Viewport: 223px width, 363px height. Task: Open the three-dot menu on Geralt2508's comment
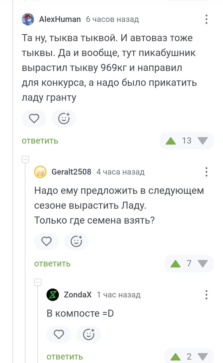[x=206, y=172]
